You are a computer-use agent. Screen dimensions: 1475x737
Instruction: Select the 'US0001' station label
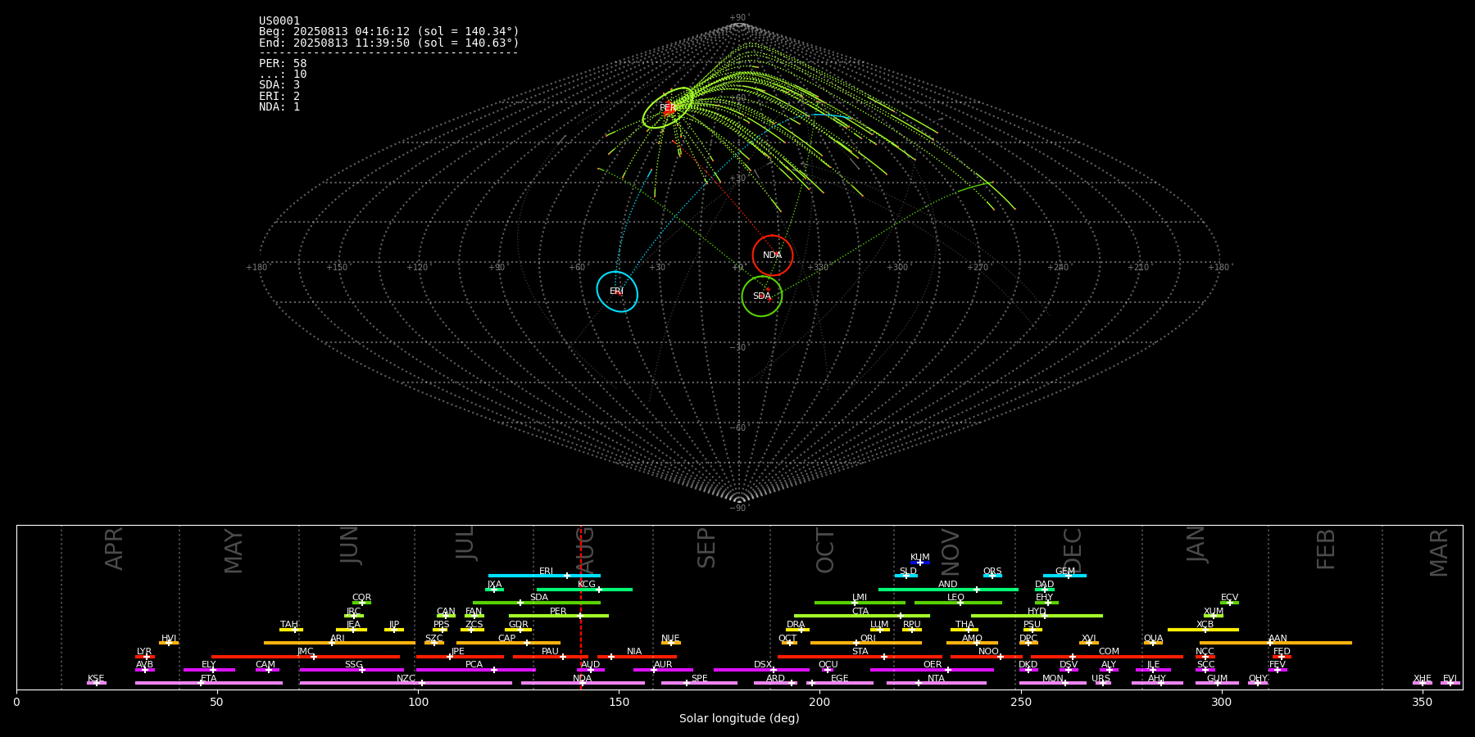279,21
